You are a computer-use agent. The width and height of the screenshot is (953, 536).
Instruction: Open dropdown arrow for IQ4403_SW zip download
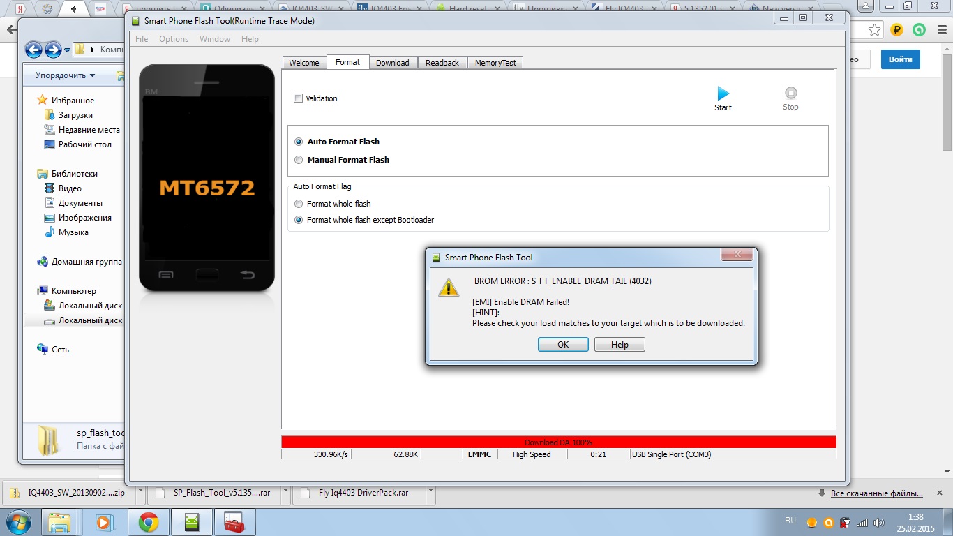click(x=140, y=493)
